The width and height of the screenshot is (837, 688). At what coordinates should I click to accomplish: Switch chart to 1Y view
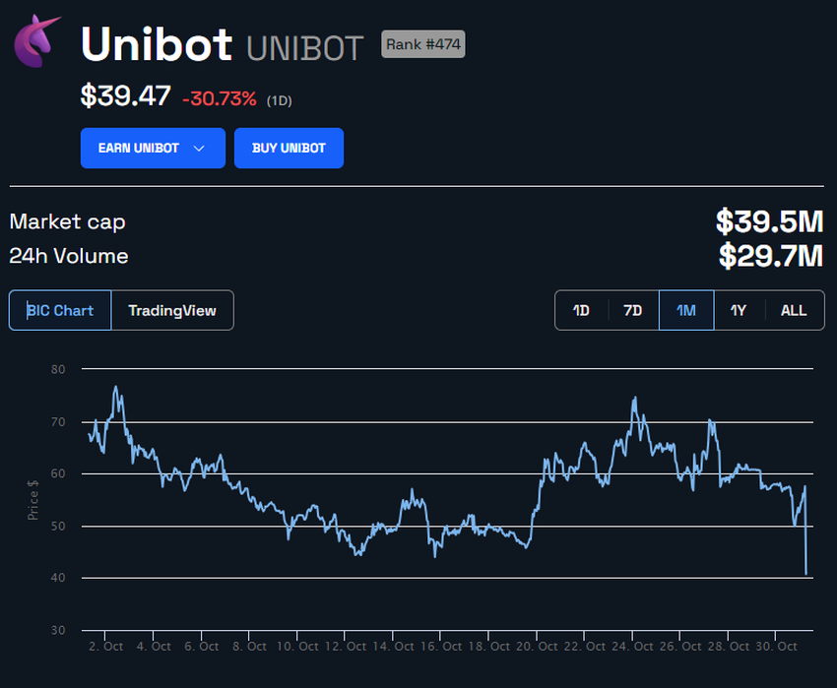pyautogui.click(x=740, y=309)
